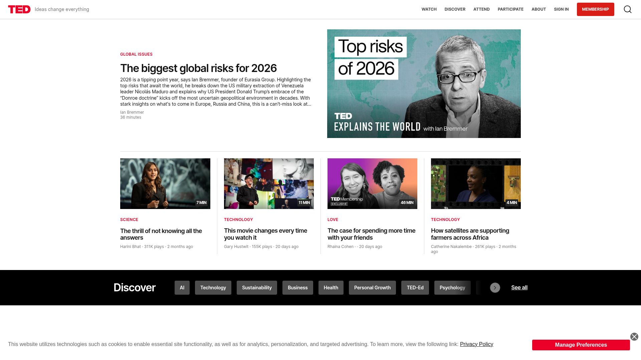The image size is (641, 360).
Task: Click the TED logo
Action: click(x=19, y=9)
